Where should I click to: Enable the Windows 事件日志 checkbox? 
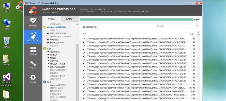tap(48, 85)
